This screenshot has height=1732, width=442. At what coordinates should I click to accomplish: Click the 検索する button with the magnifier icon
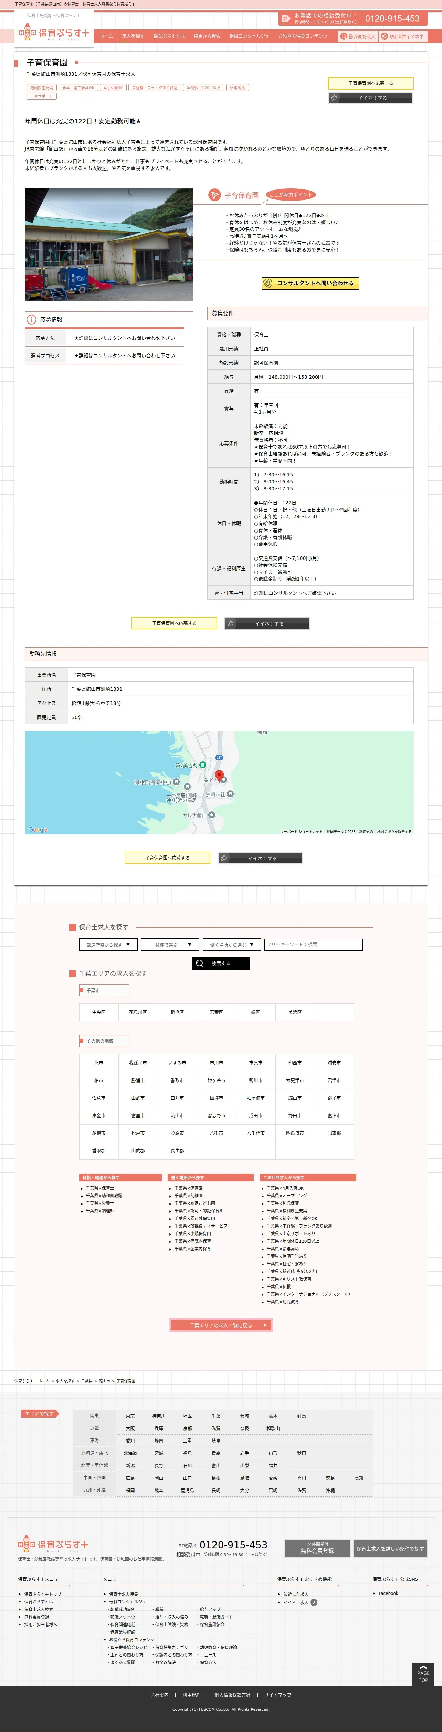221,963
